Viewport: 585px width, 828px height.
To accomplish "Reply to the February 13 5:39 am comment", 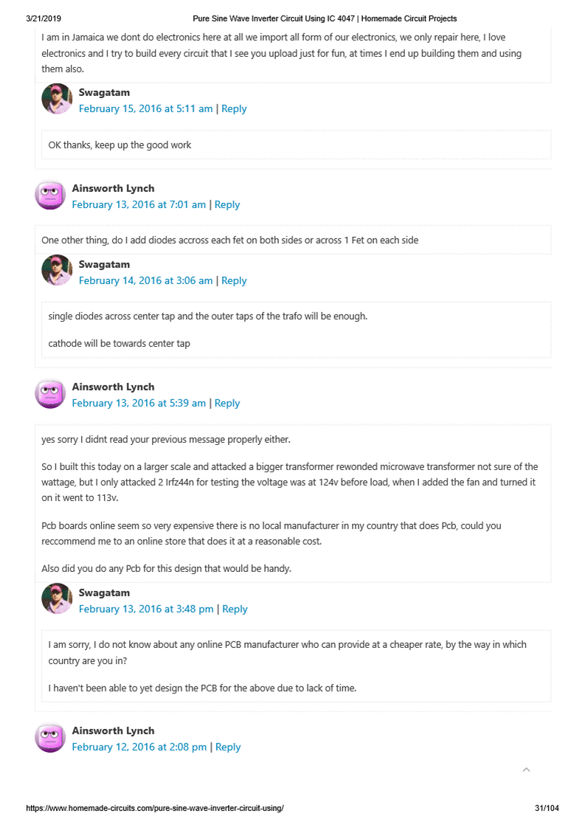I will [227, 403].
